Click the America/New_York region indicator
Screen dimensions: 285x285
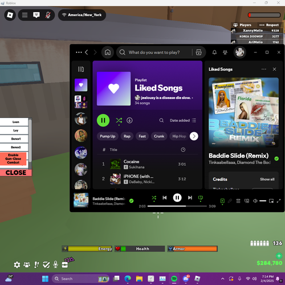tap(82, 15)
